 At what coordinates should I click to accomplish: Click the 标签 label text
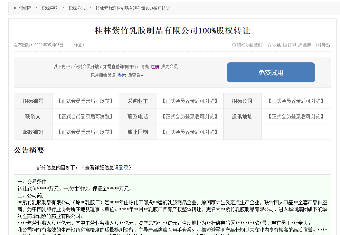(x=79, y=45)
